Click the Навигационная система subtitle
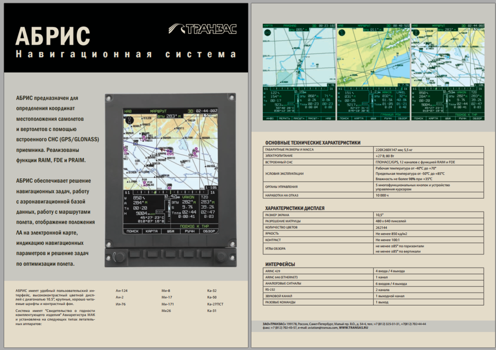This screenshot has width=496, height=350. [126, 54]
